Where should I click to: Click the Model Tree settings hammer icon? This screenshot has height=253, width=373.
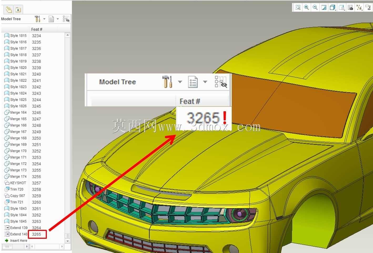coord(37,19)
